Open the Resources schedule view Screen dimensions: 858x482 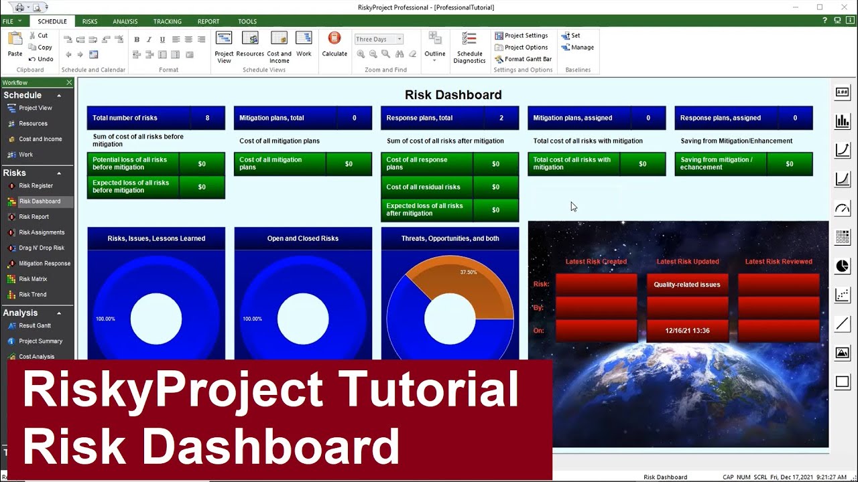point(250,44)
